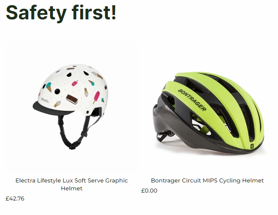The height and width of the screenshot is (215, 278).
Task: Click the small Bontrager B badge on helmet rear
Action: pyautogui.click(x=252, y=146)
